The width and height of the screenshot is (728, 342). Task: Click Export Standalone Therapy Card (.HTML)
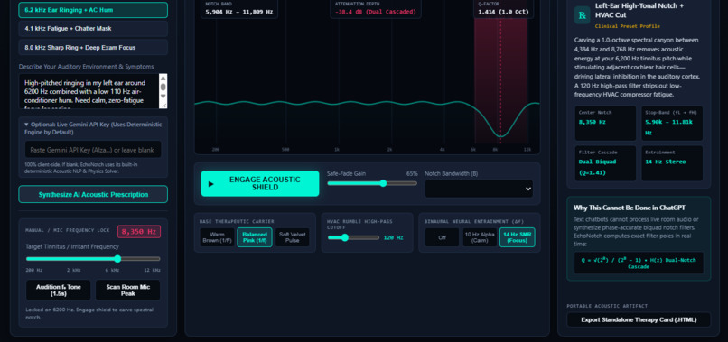point(639,319)
